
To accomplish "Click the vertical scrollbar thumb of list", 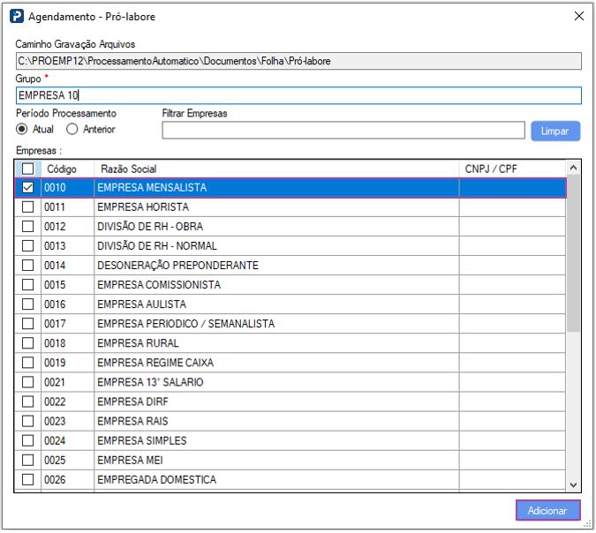I will coord(573,253).
